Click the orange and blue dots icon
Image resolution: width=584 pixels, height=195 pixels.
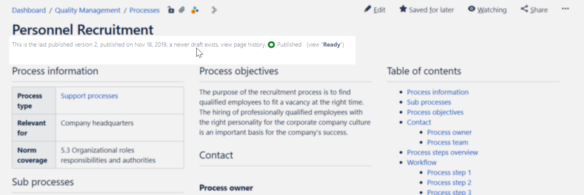pos(195,10)
